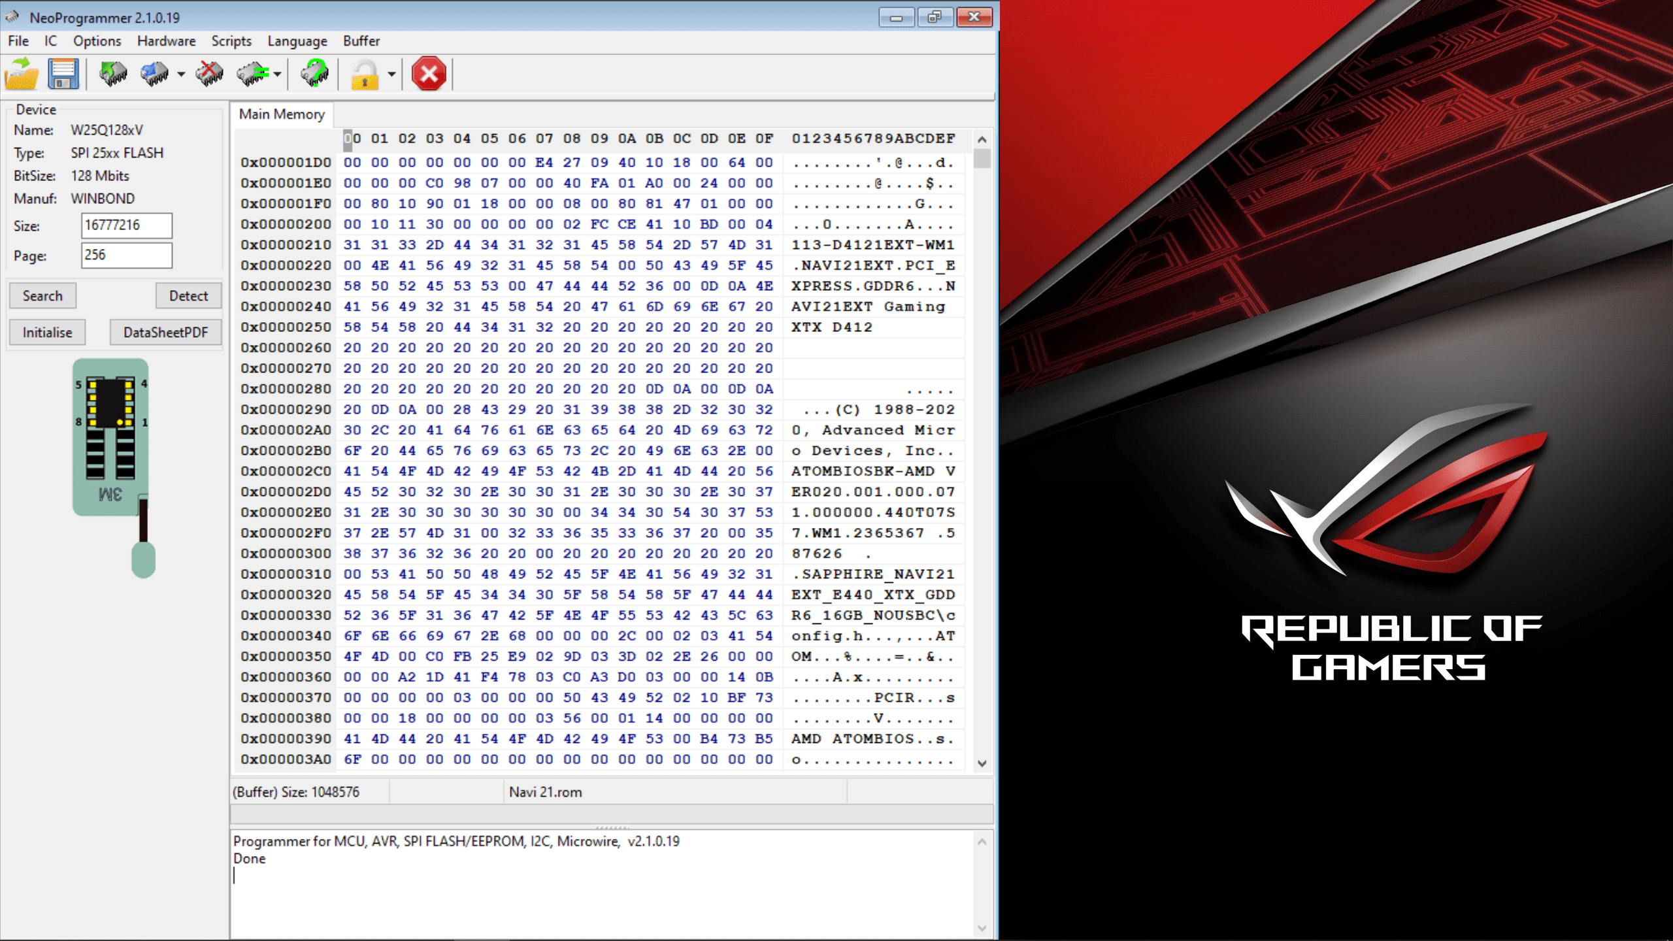Click the 0F column header
The width and height of the screenshot is (1673, 941).
pyautogui.click(x=764, y=139)
